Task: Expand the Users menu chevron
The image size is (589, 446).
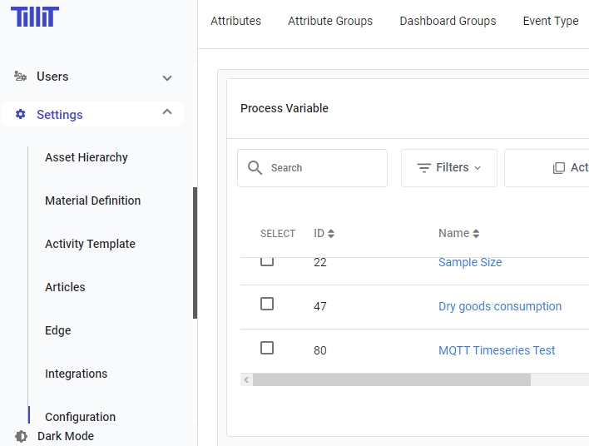Action: coord(167,77)
